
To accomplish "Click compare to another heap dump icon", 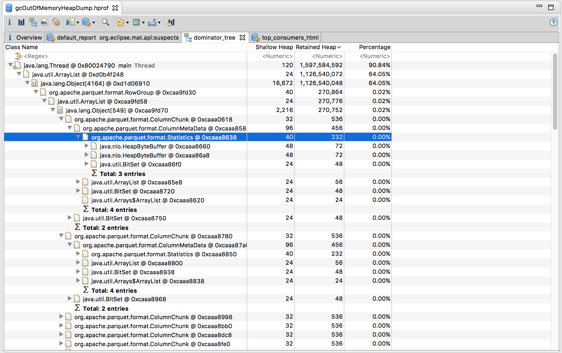I will [x=171, y=22].
